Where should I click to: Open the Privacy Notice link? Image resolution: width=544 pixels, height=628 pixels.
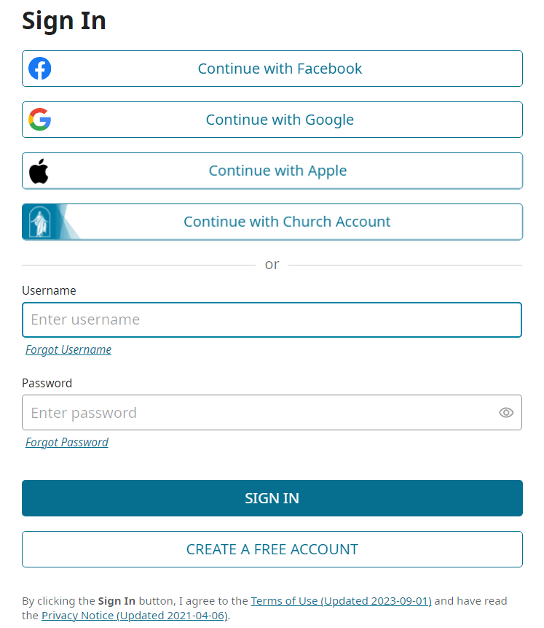135,616
